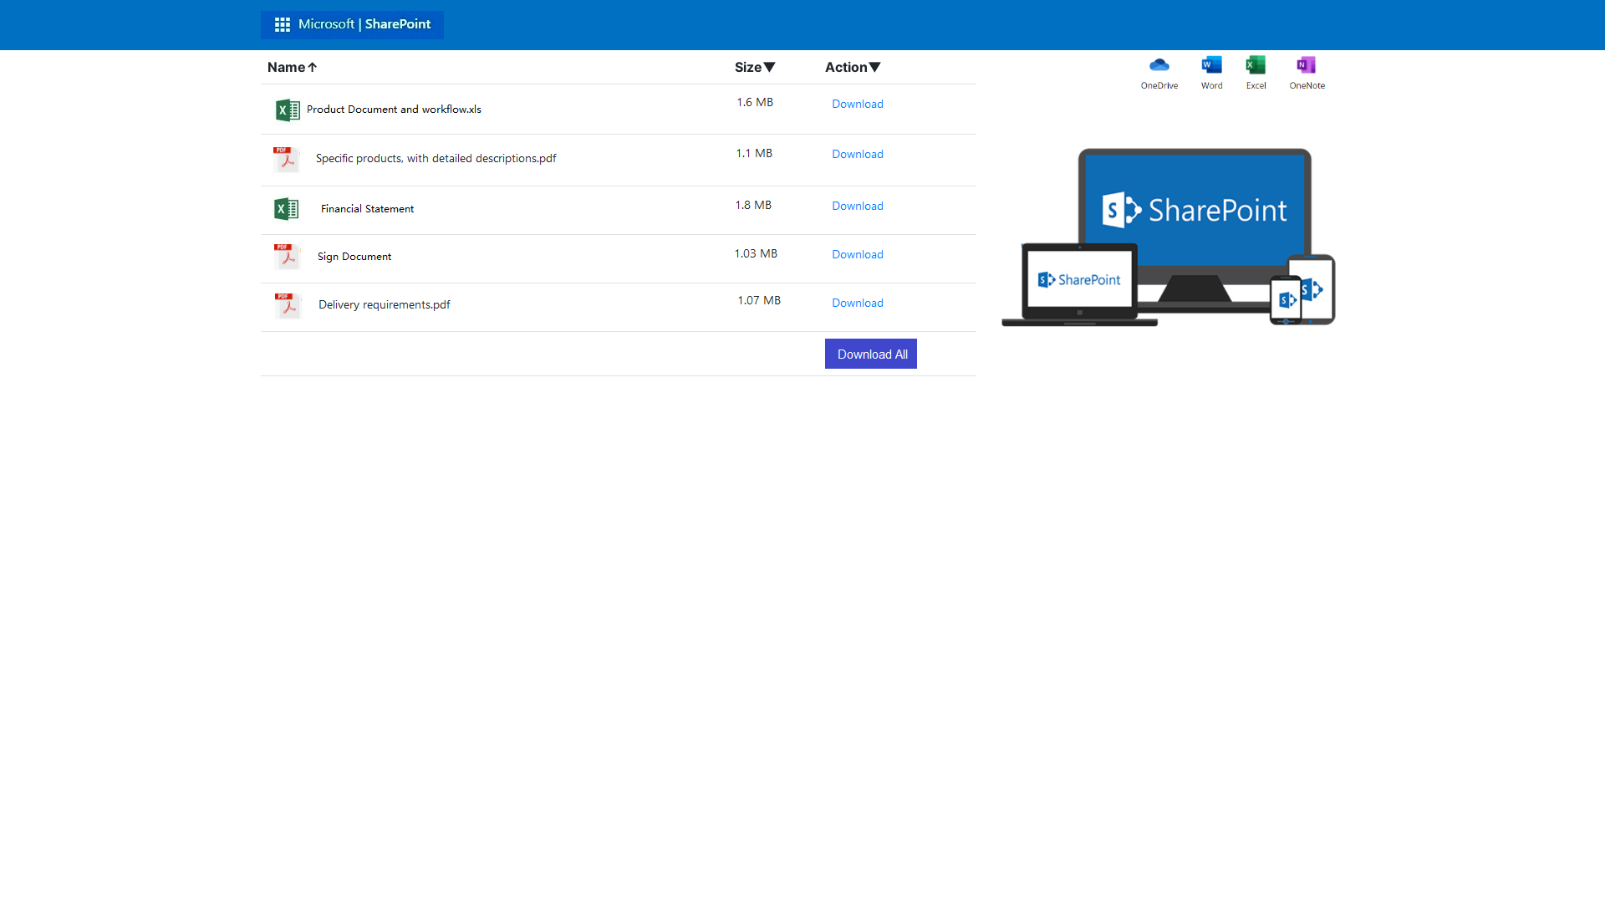Select the Sign Document file name

coord(354,257)
